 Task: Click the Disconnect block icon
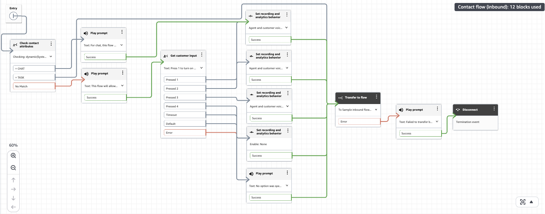coord(458,110)
